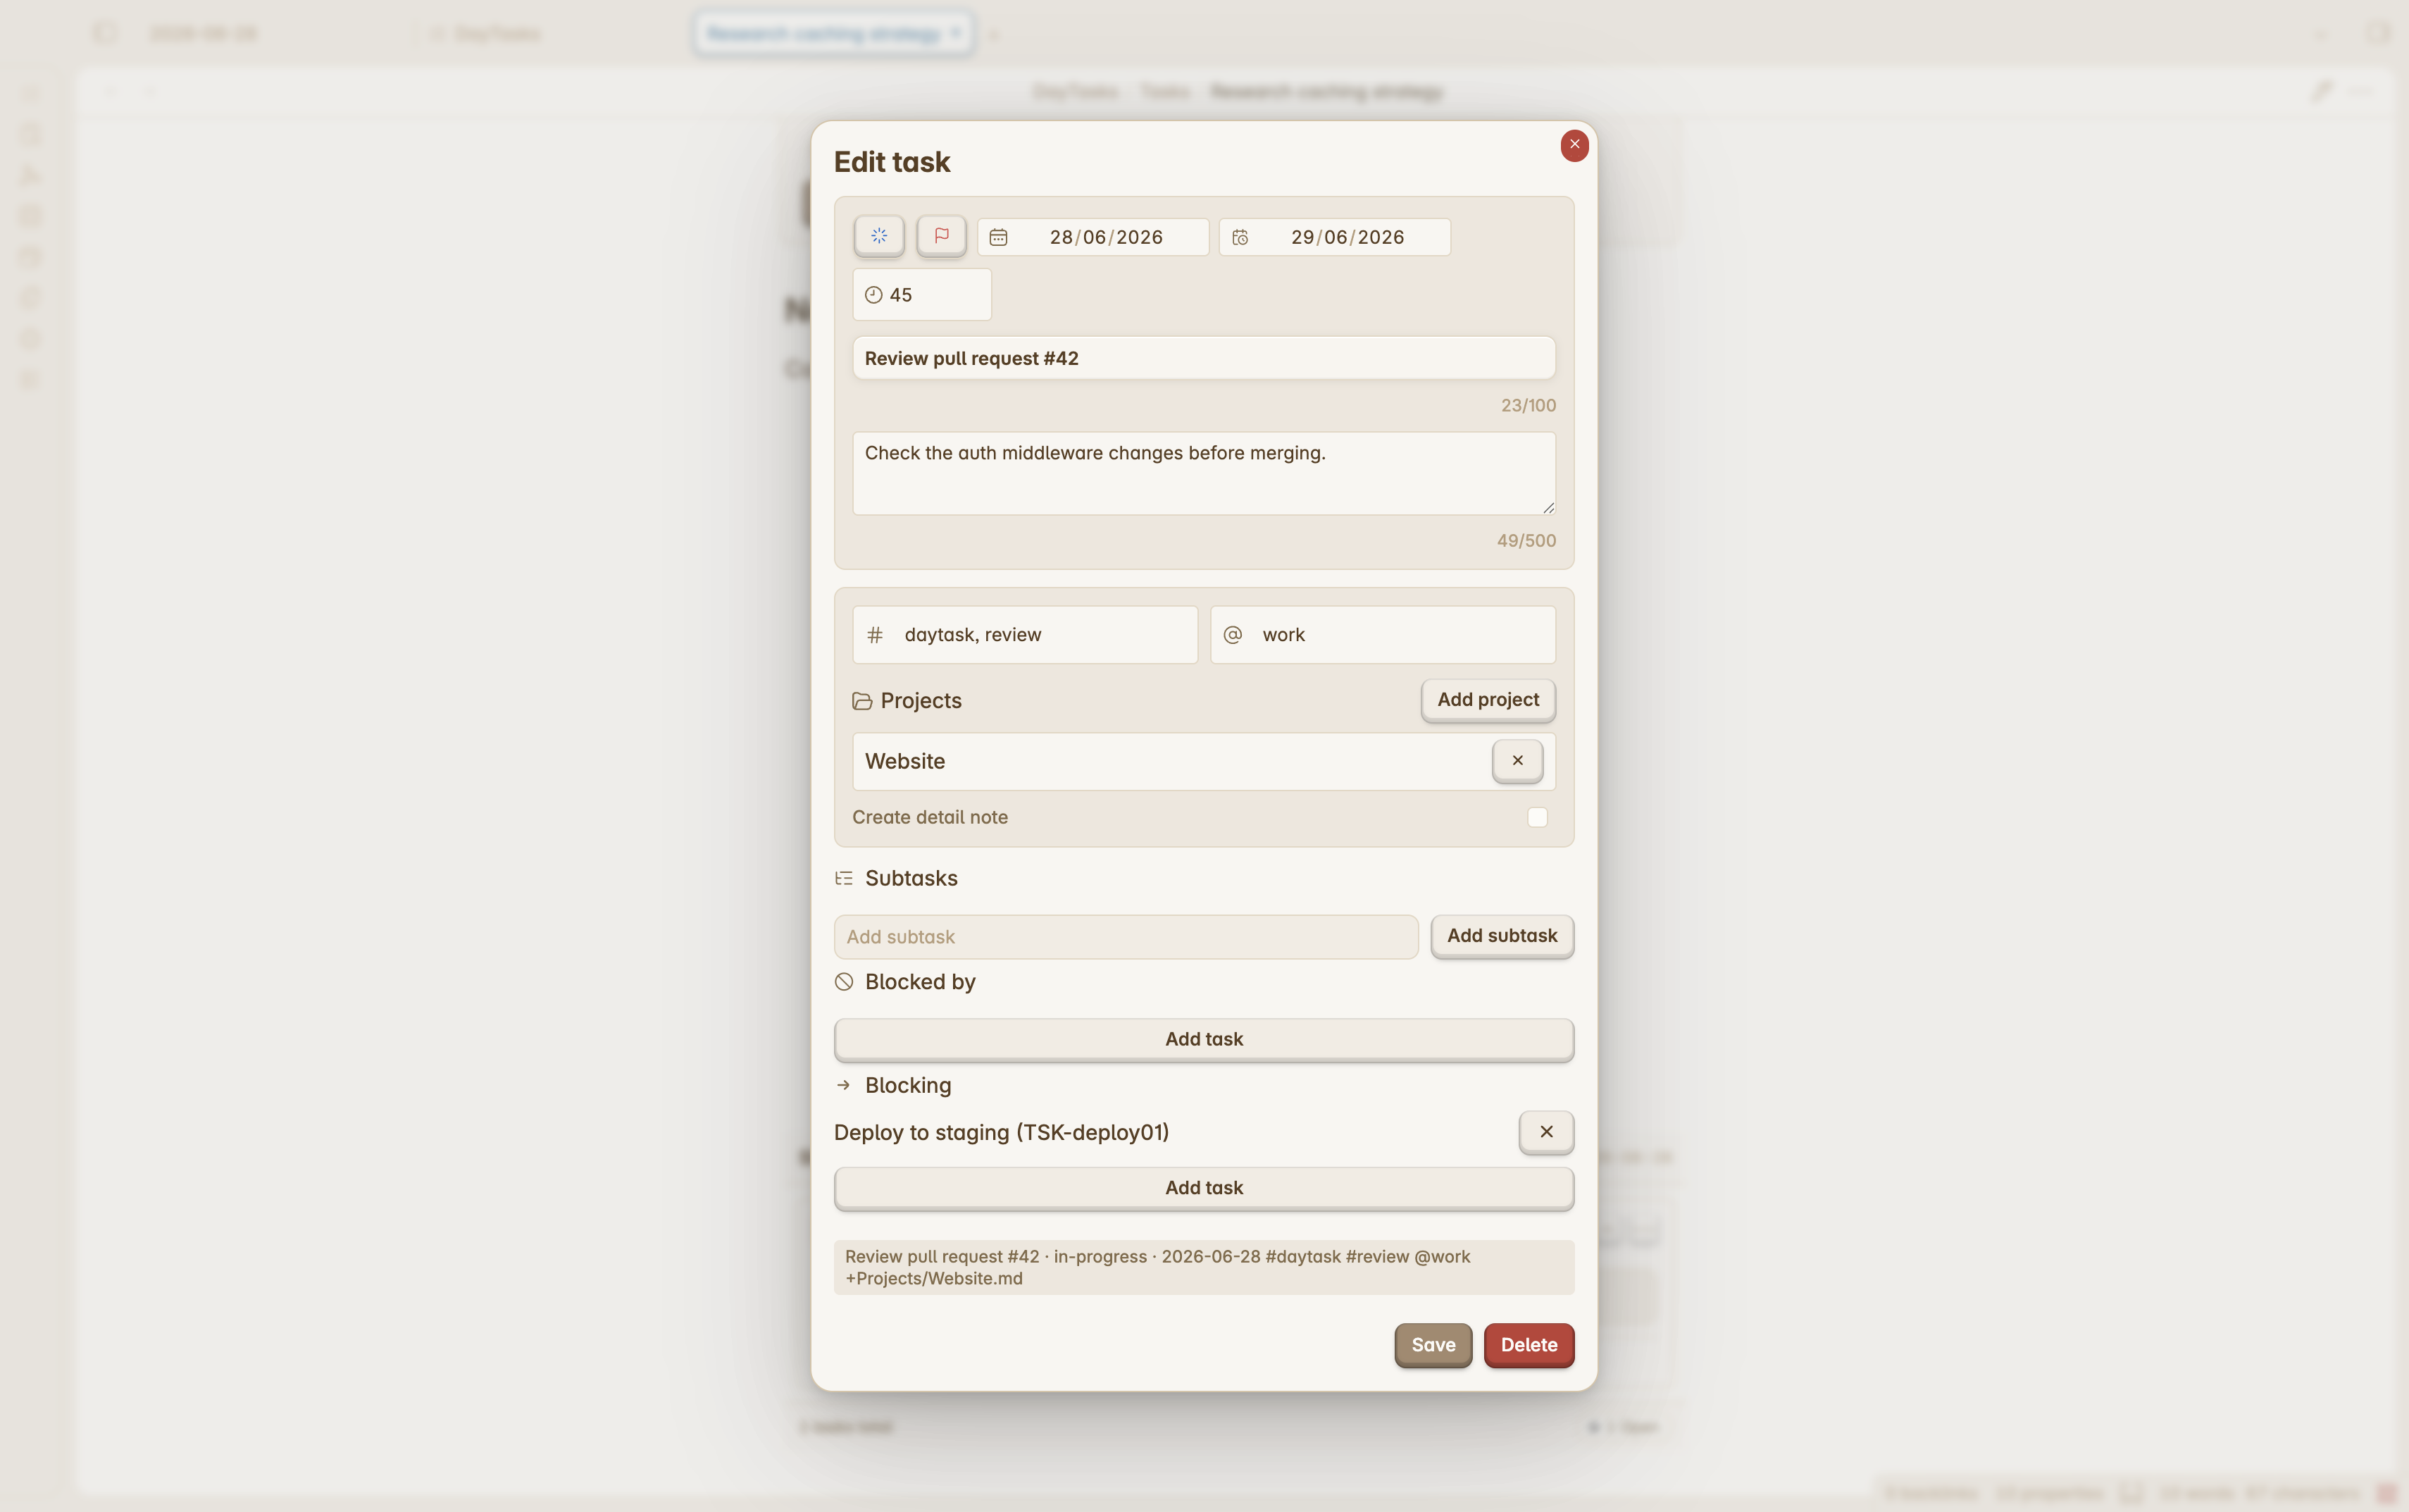This screenshot has width=2409, height=1512.
Task: Click the in-progress status icon button
Action: click(878, 236)
